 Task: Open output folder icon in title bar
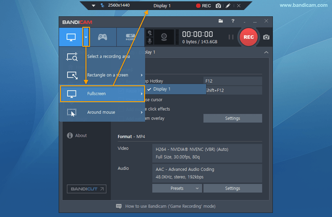pos(221,21)
